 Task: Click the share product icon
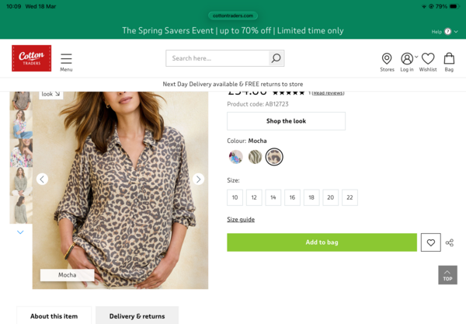point(450,242)
